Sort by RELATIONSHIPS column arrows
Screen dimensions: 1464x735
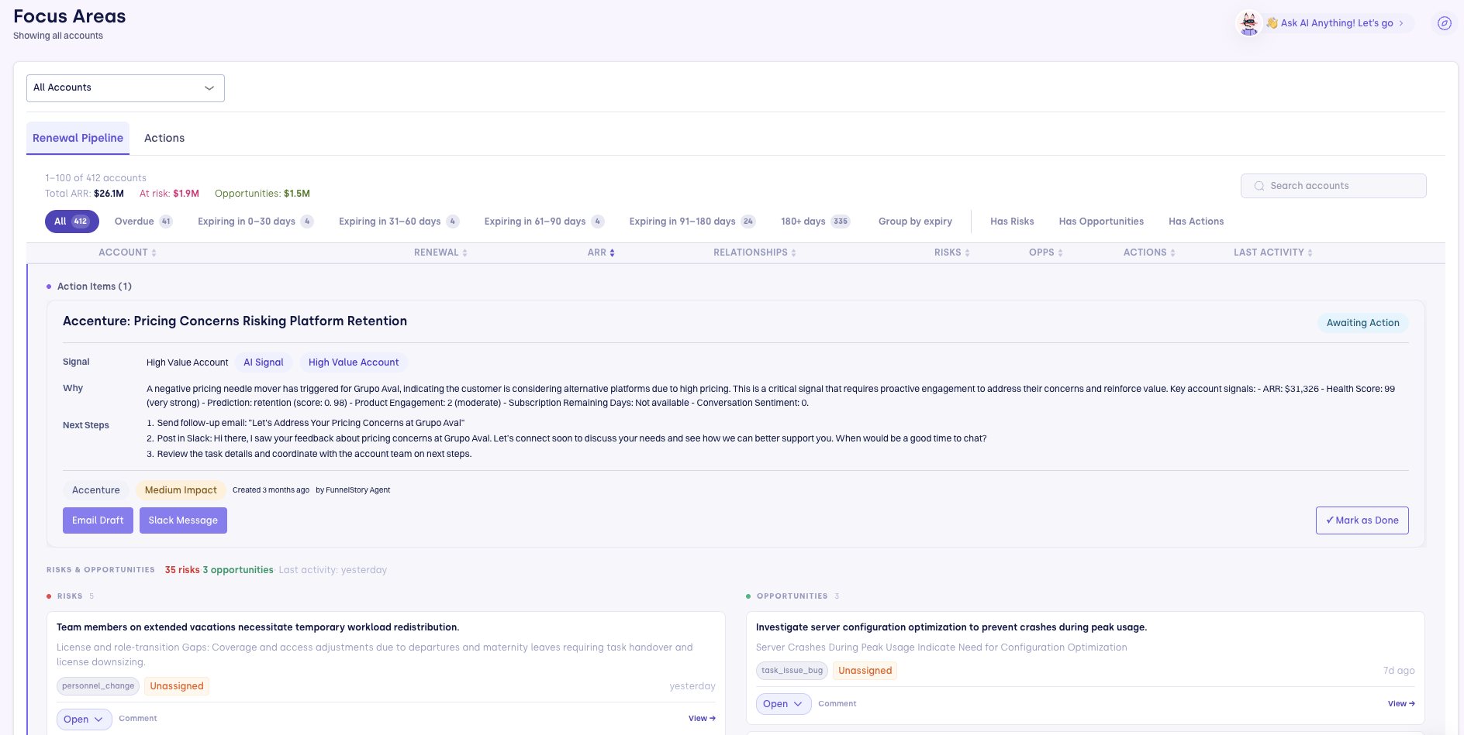[x=793, y=252]
